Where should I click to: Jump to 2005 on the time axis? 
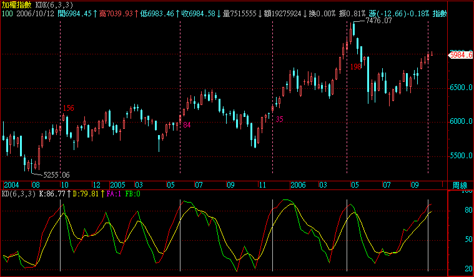pos(117,186)
